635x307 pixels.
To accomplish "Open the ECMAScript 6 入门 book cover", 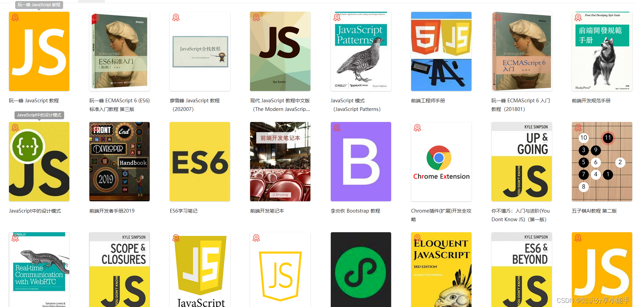I will pos(522,51).
